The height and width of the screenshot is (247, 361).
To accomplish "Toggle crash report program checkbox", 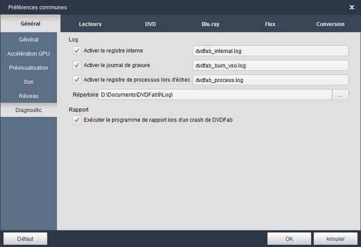I will pyautogui.click(x=77, y=120).
